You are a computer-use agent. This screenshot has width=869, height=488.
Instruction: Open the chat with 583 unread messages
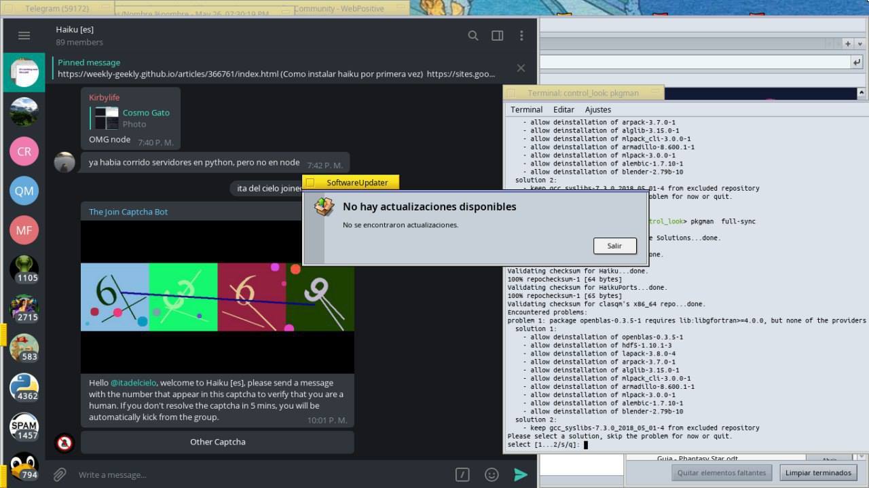coord(24,348)
